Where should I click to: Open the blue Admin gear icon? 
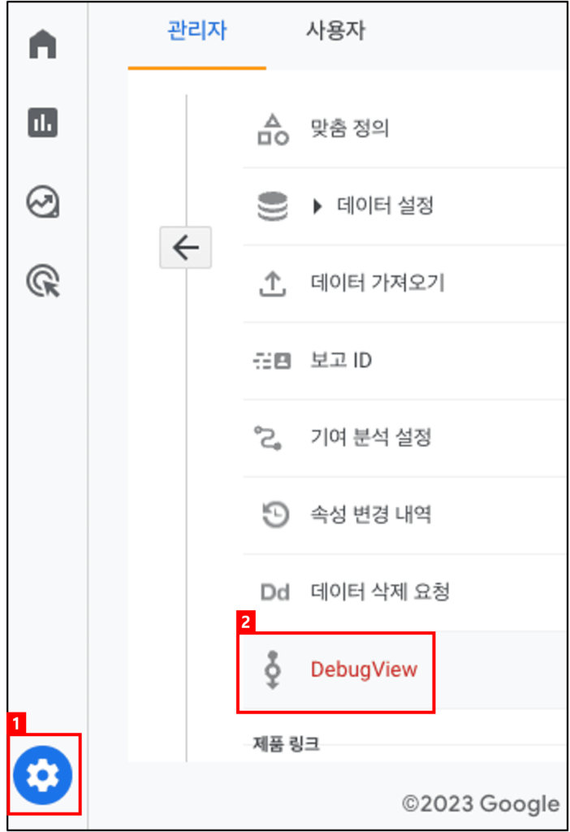click(x=43, y=774)
